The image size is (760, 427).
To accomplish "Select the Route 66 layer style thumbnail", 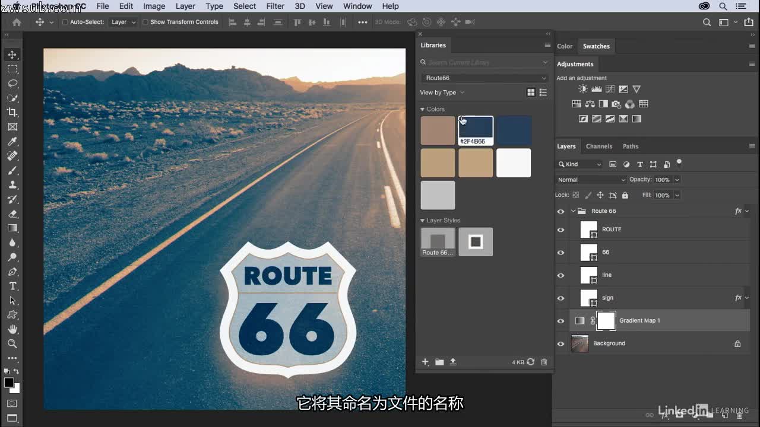I will tap(438, 242).
